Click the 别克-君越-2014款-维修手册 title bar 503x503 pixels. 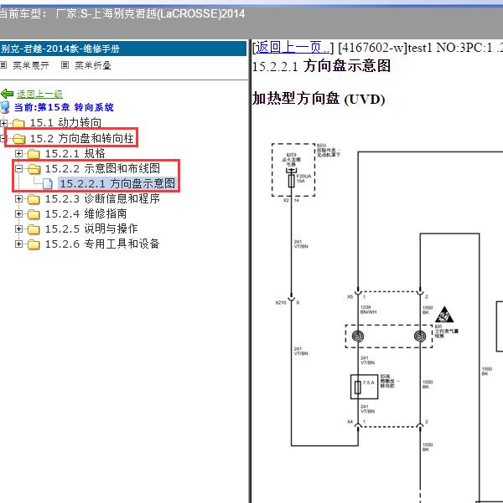click(123, 49)
